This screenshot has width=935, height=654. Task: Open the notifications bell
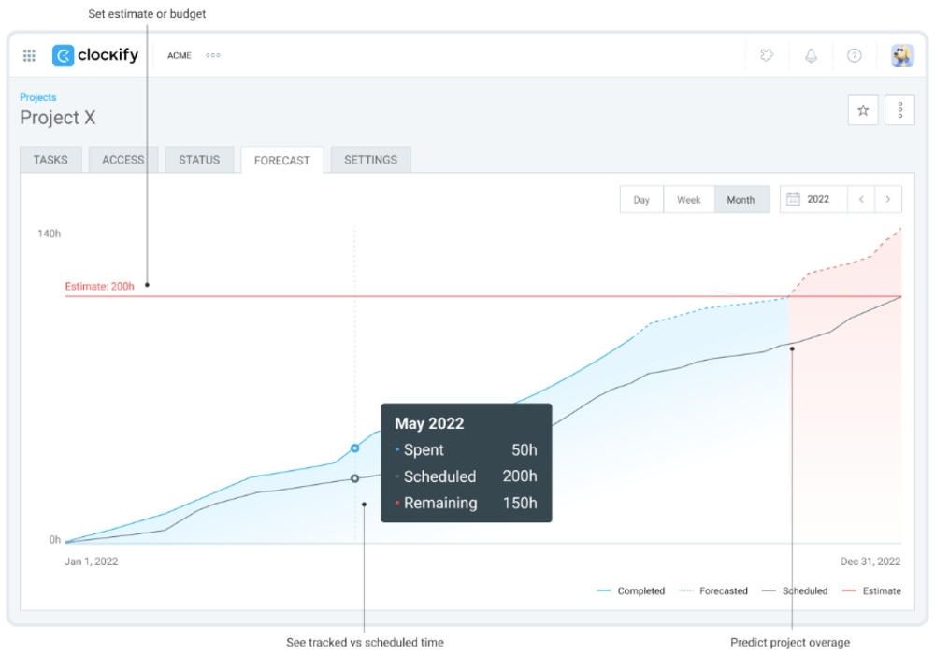point(811,55)
